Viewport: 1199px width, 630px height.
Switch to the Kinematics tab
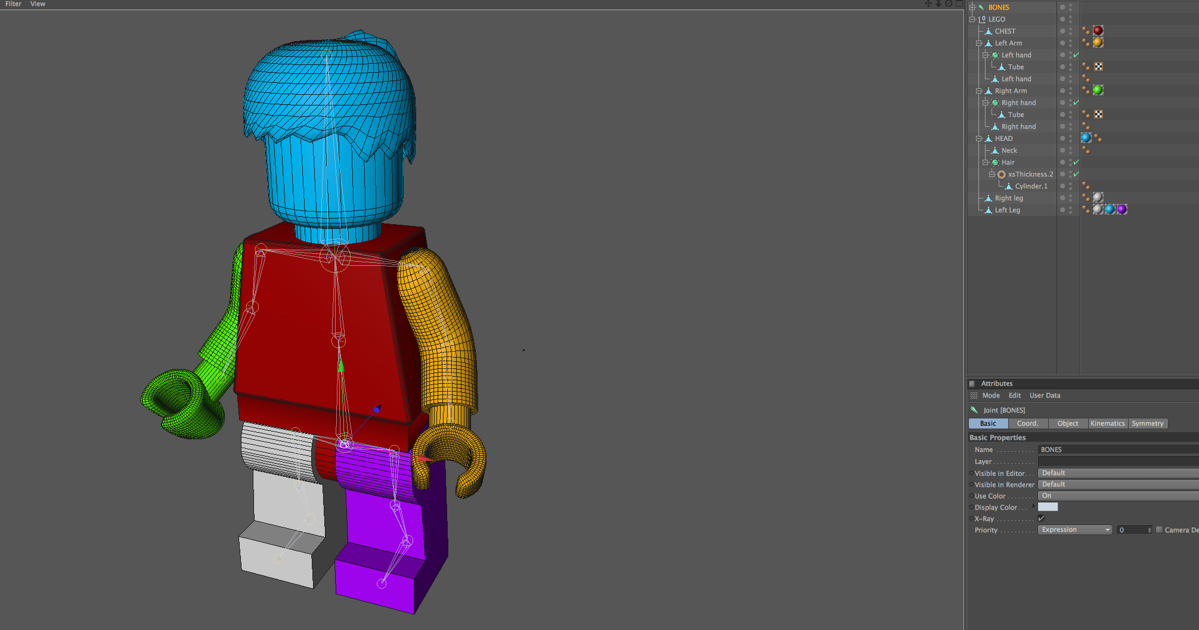pos(1108,424)
